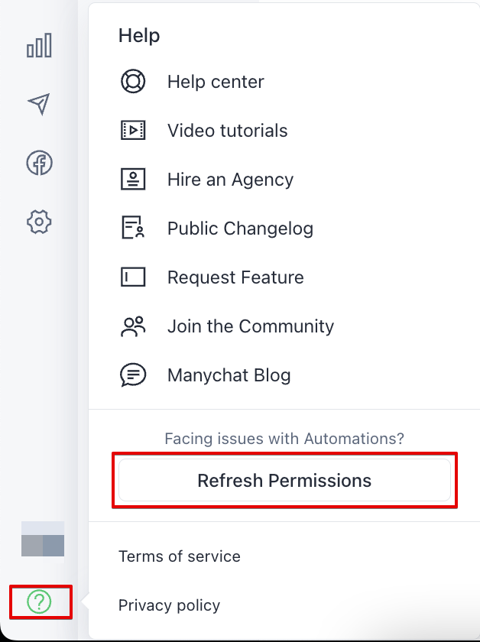Viewport: 480px width, 642px height.
Task: Click the green question mark help icon
Action: 39,602
